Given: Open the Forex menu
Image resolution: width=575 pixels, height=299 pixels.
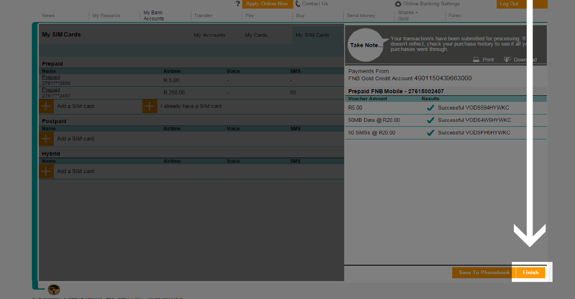Looking at the screenshot, I should [x=454, y=15].
